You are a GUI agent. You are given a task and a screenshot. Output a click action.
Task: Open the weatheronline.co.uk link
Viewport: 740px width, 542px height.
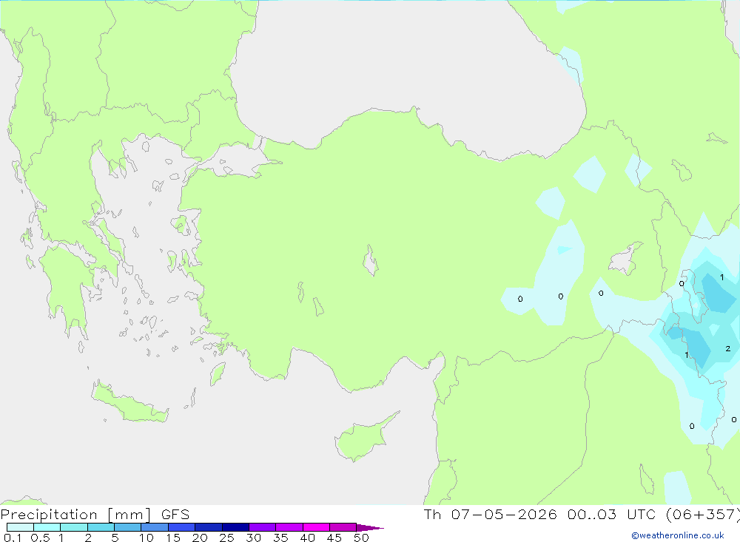(678, 535)
